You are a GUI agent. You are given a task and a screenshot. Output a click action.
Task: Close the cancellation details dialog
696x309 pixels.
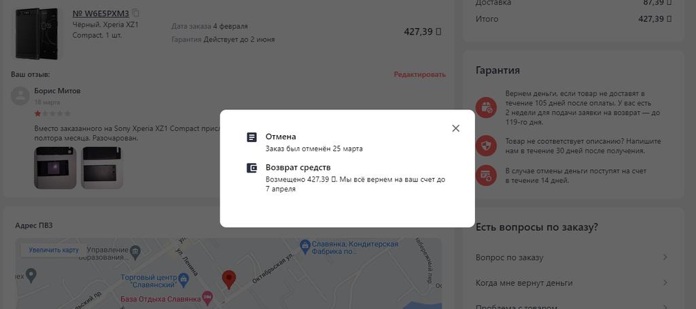pyautogui.click(x=455, y=128)
